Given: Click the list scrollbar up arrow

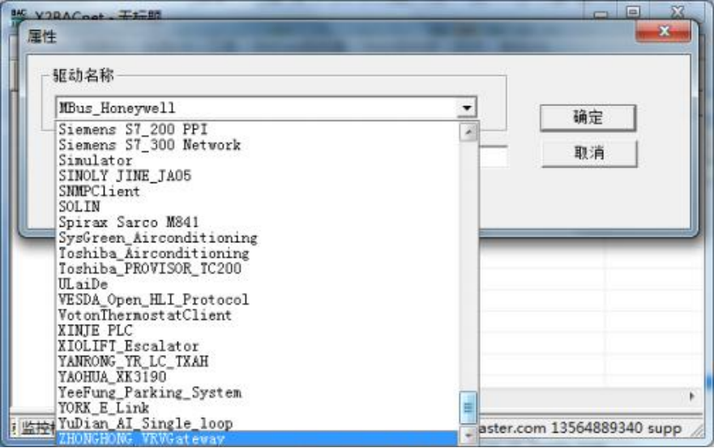Looking at the screenshot, I should 468,133.
